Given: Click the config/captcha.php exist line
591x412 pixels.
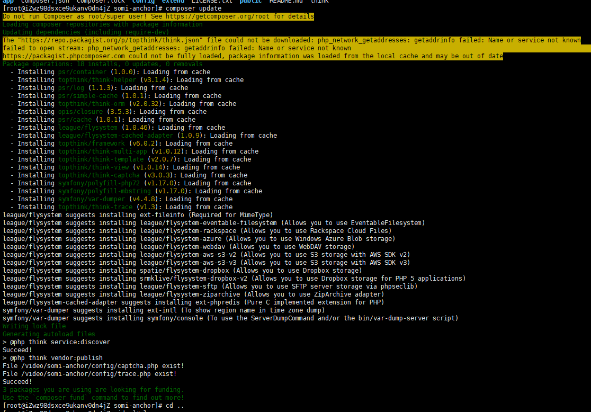Looking at the screenshot, I should [x=94, y=365].
